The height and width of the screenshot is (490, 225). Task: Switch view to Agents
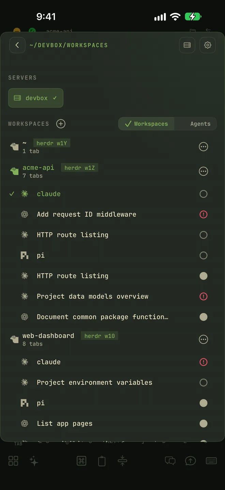tap(200, 124)
